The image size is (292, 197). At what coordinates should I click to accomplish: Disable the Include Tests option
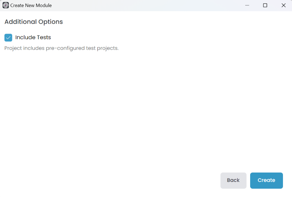[8, 38]
